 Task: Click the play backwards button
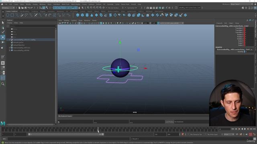pyautogui.click(x=242, y=129)
